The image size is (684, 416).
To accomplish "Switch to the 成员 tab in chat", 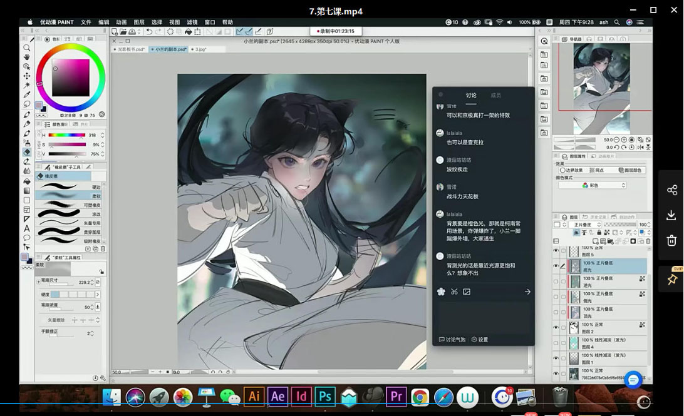I will tap(495, 95).
